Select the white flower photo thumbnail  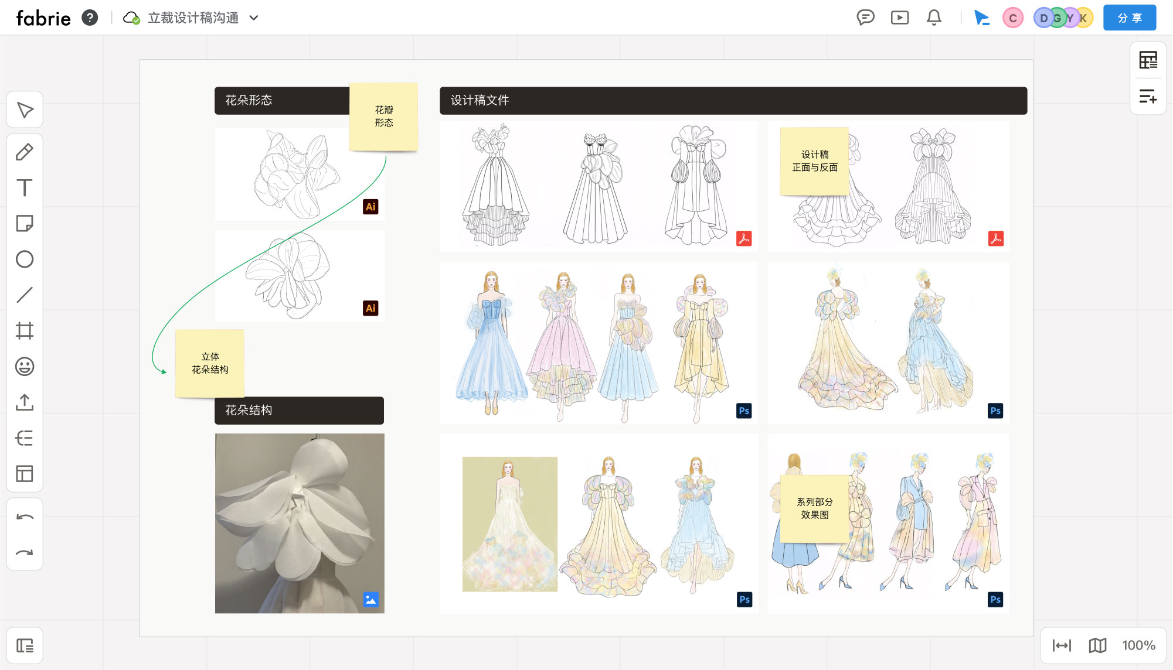[300, 523]
